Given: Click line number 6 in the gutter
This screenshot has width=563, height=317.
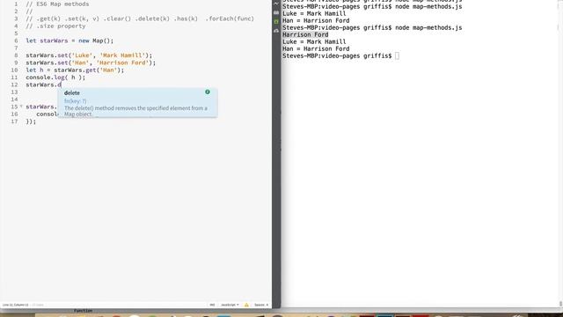Looking at the screenshot, I should (x=16, y=41).
